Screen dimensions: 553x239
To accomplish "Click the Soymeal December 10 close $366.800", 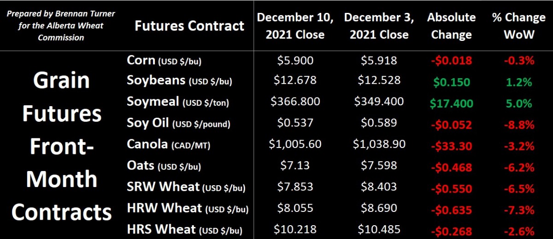I will 295,101.
